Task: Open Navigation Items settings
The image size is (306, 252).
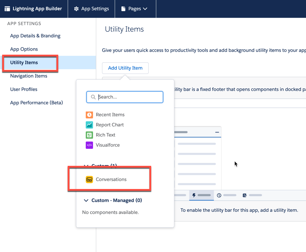Action: (x=29, y=76)
